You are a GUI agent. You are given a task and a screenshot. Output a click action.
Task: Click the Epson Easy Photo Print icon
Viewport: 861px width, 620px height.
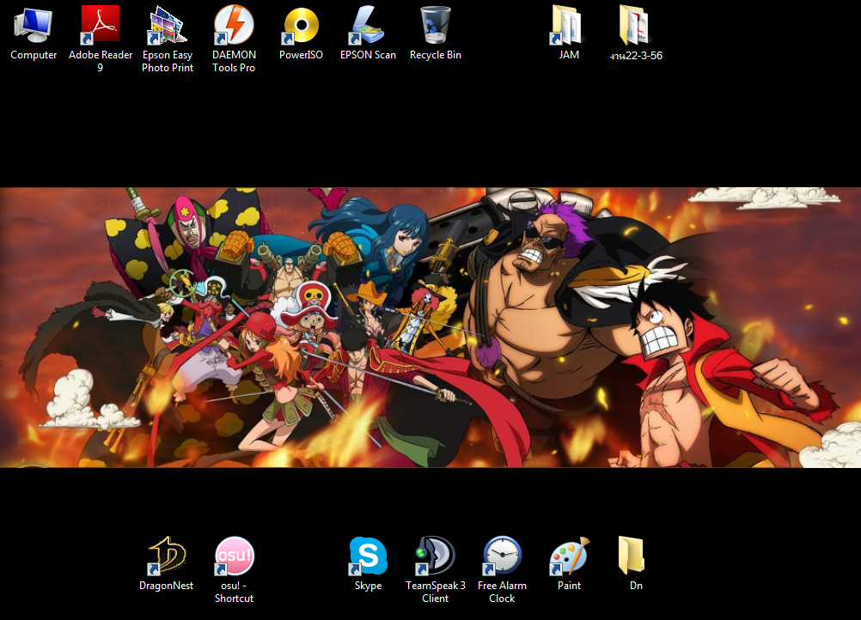167,25
